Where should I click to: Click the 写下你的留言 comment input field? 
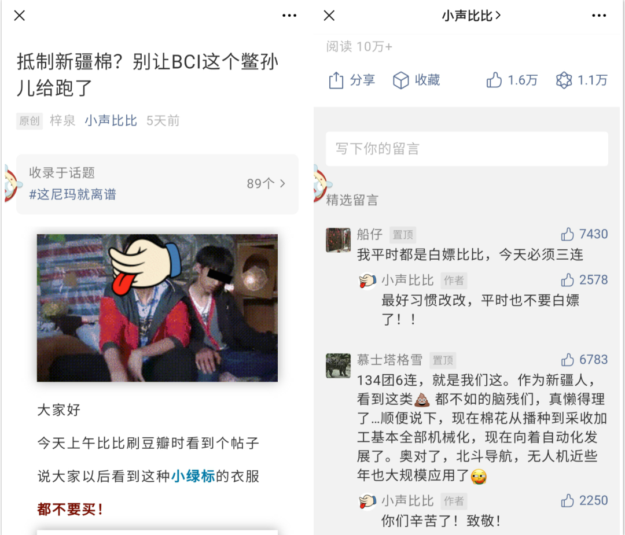(x=467, y=149)
